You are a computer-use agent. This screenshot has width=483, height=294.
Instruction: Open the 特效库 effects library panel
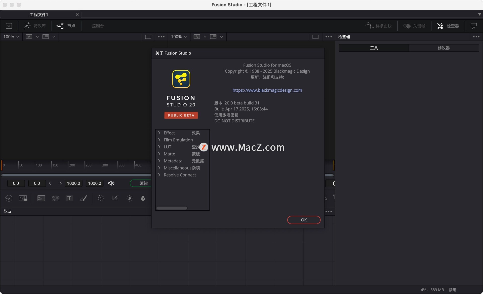[35, 26]
